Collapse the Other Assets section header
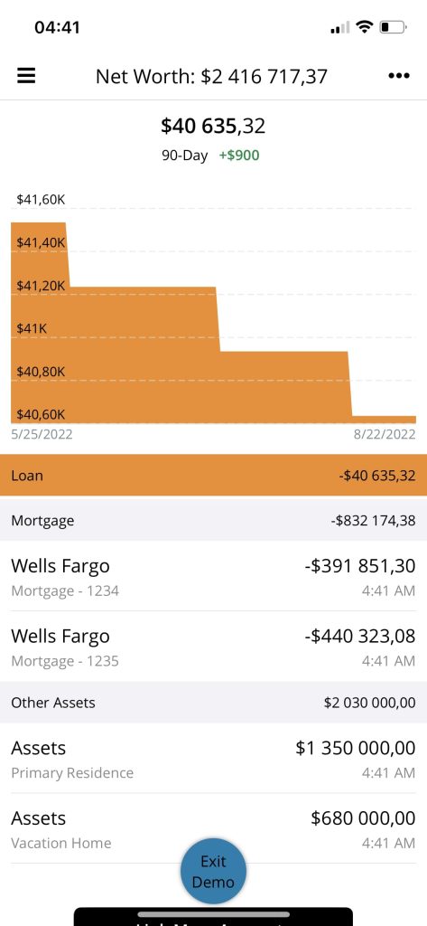This screenshot has width=427, height=926. (213, 702)
